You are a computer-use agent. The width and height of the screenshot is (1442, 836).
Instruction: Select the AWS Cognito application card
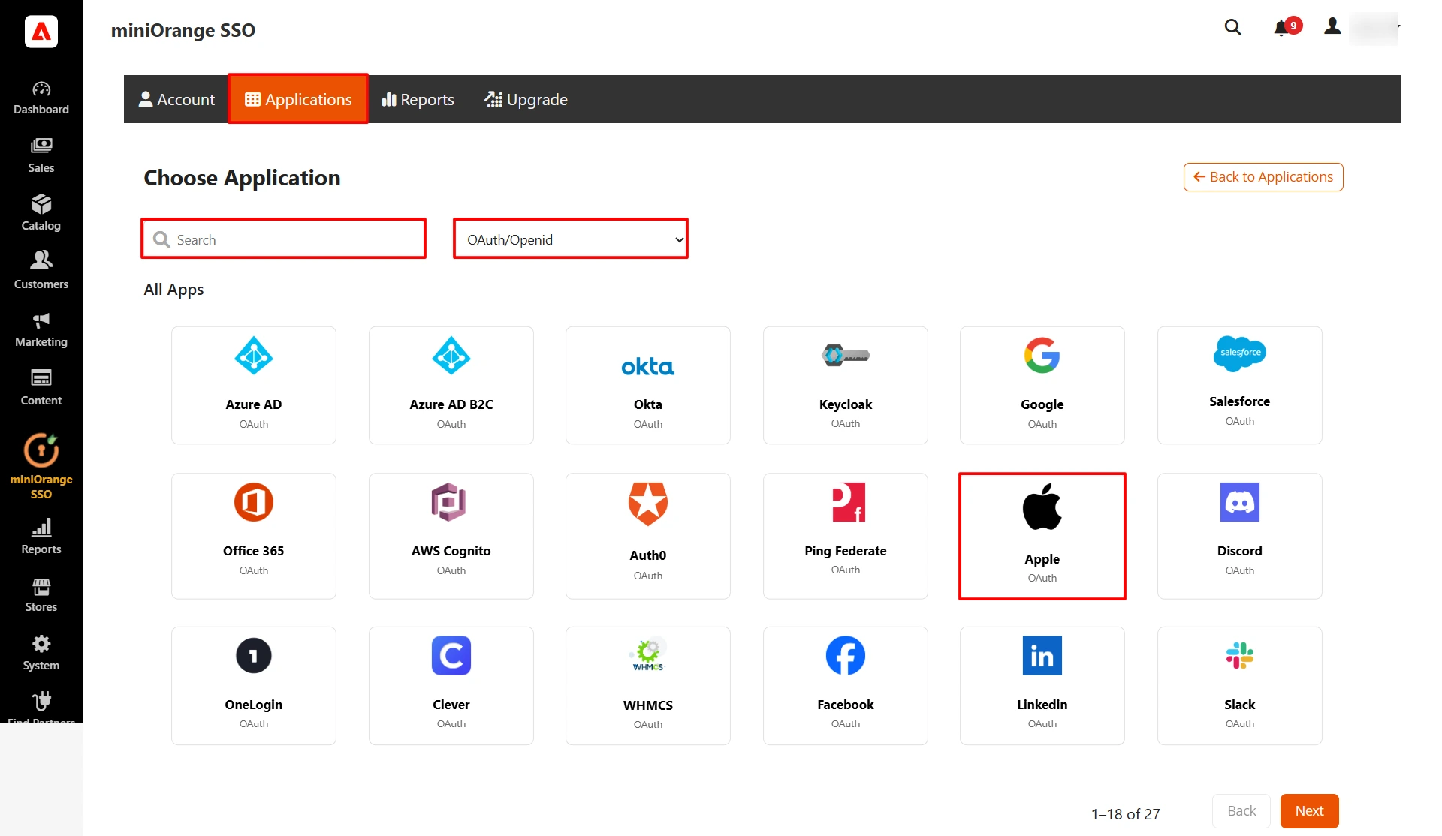(451, 536)
